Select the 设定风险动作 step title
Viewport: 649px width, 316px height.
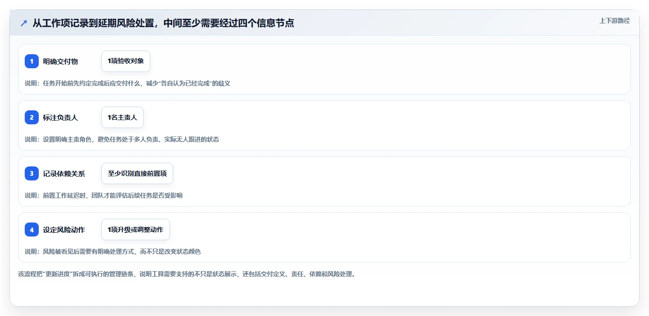coord(64,230)
